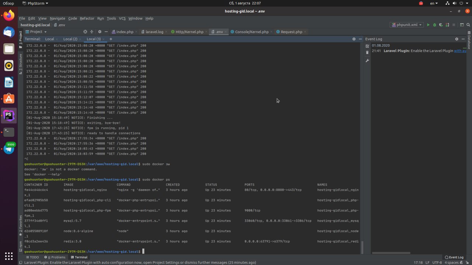Open Telegram from the dock
The height and width of the screenshot is (265, 472).
coord(9,149)
